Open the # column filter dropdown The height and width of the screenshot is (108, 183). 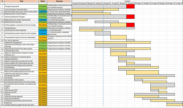pos(3,1)
